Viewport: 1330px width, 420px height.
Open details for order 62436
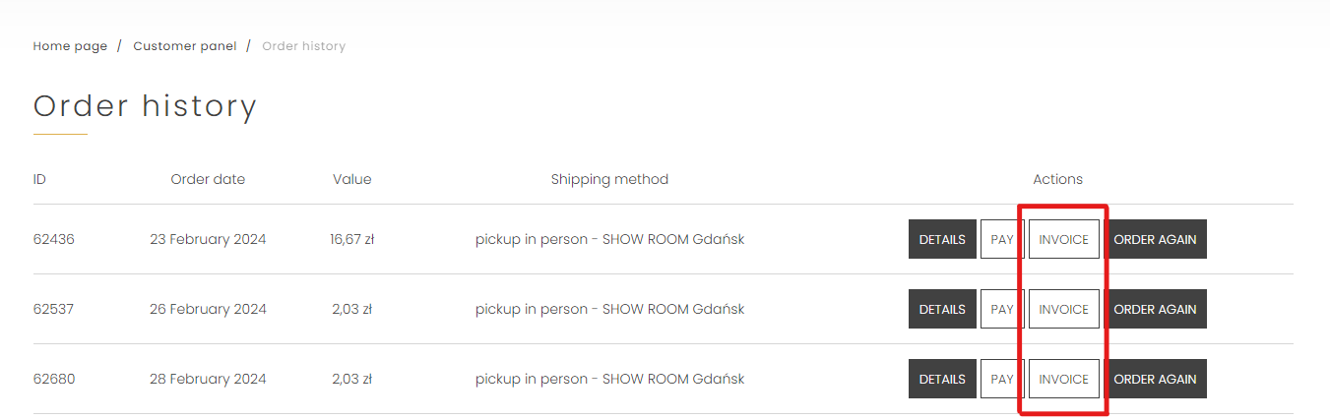point(942,239)
